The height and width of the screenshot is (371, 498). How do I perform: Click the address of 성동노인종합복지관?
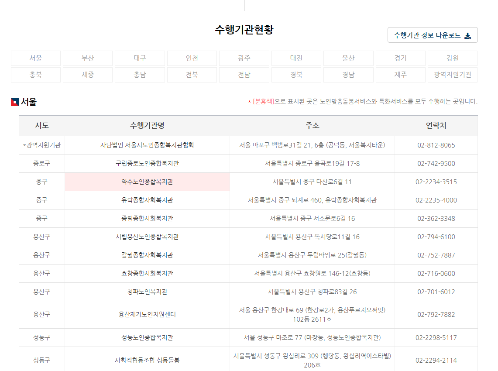point(312,337)
